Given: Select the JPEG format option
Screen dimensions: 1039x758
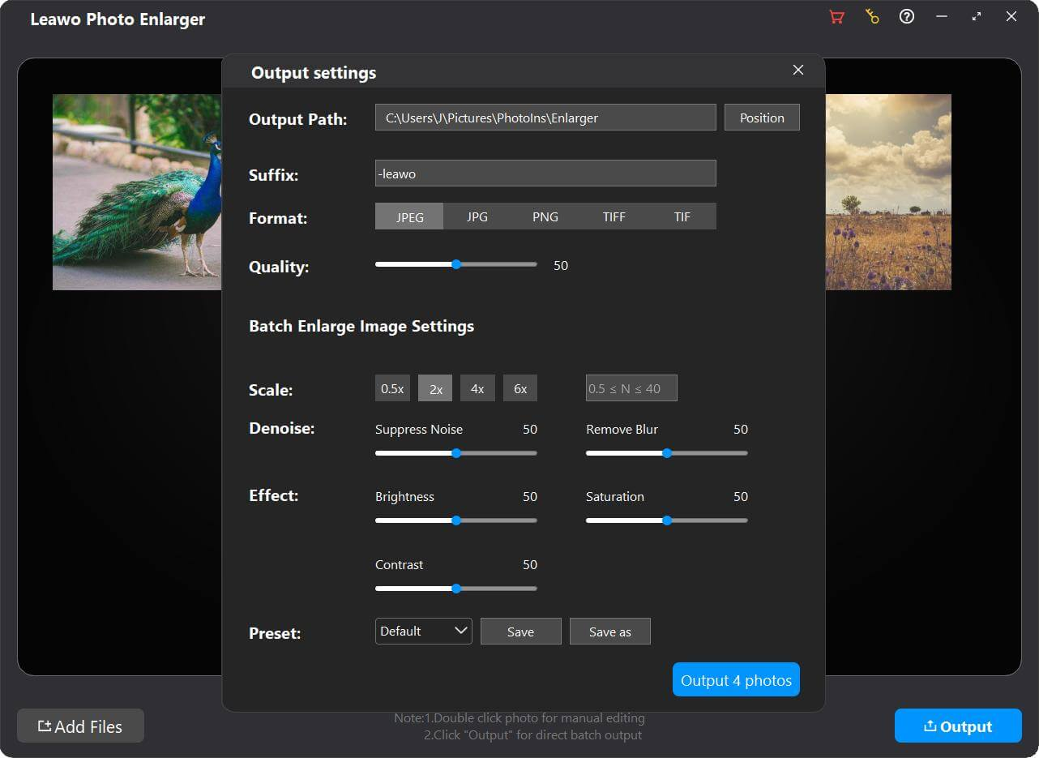Looking at the screenshot, I should click(x=409, y=217).
